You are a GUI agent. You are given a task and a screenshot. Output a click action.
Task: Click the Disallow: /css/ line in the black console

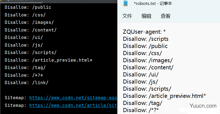[25, 15]
